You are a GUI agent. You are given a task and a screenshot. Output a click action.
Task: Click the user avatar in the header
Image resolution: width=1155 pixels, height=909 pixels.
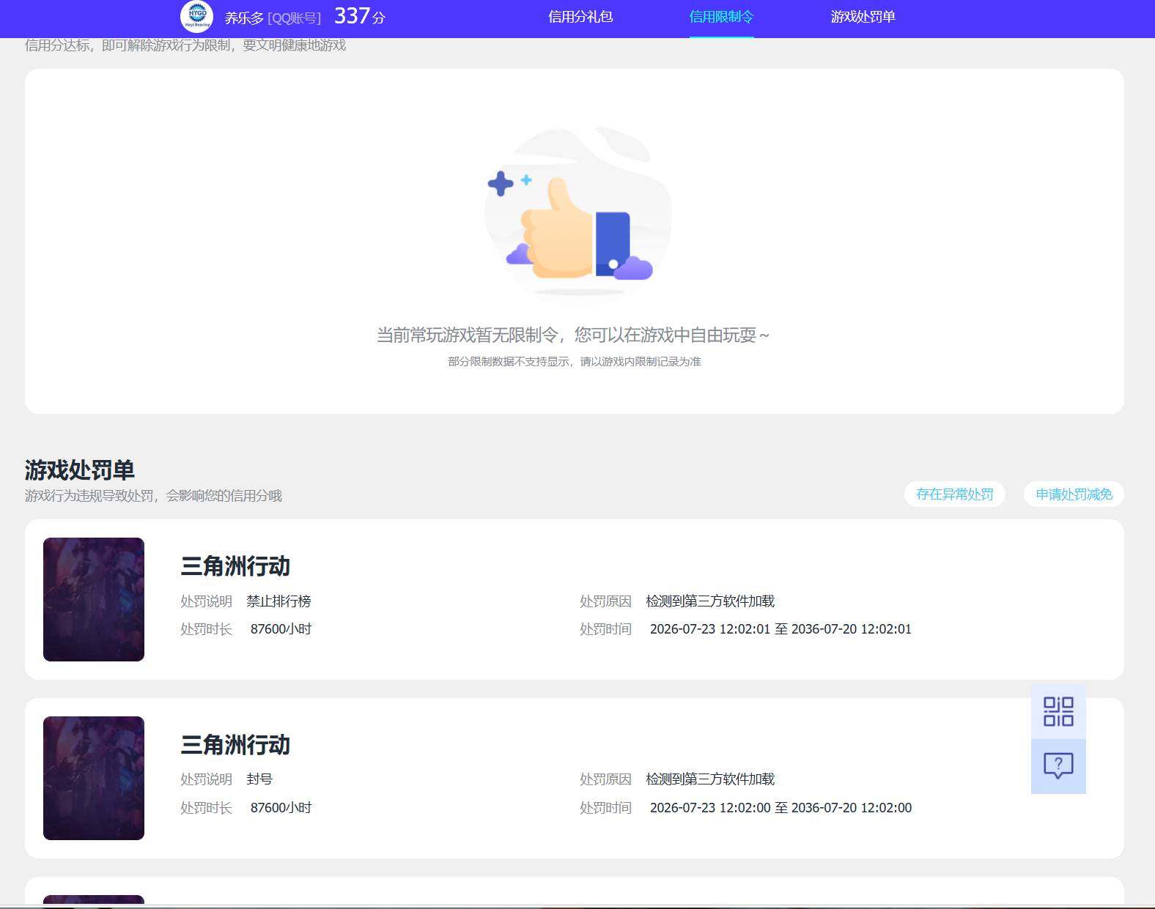197,17
